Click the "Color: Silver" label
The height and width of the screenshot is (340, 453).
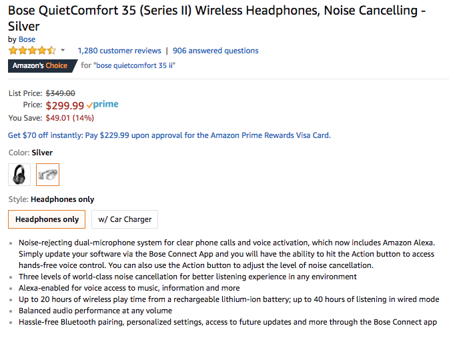(30, 153)
